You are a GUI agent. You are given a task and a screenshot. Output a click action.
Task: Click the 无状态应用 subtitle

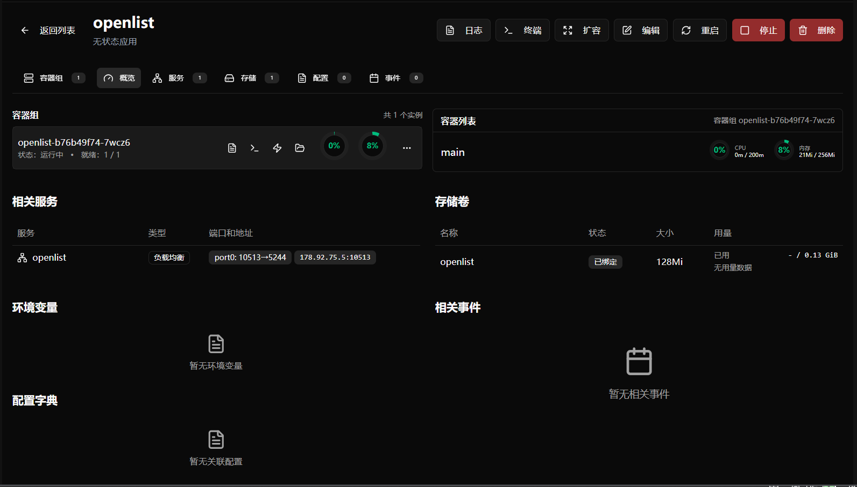(x=115, y=41)
